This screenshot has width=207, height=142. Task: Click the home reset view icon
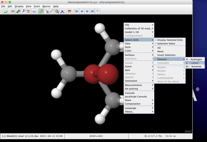pos(69,11)
